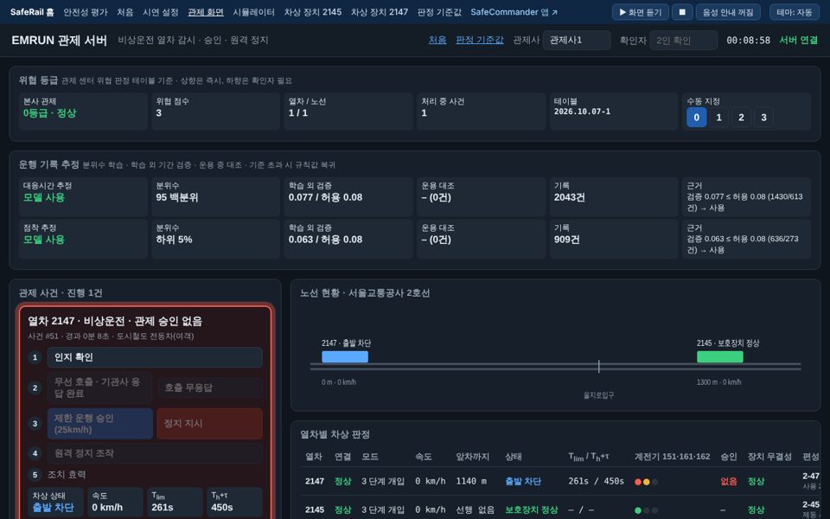Click 제한 운행 승인 (25km/h) button

click(99, 424)
